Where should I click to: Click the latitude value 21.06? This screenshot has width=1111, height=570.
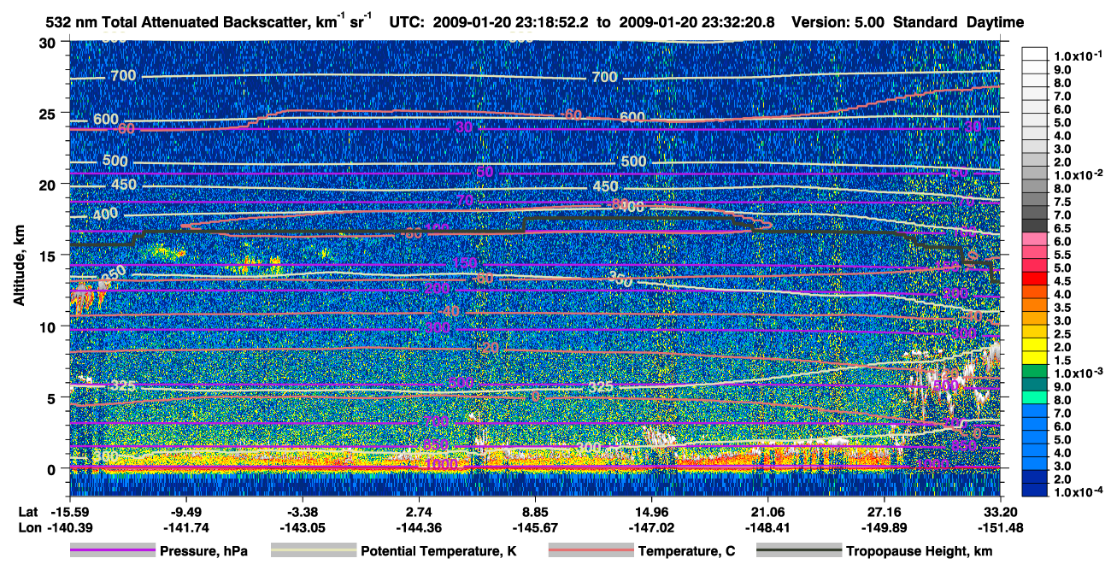coord(767,511)
